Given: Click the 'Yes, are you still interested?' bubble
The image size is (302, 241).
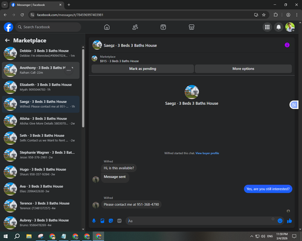Looking at the screenshot, I should click(268, 189).
